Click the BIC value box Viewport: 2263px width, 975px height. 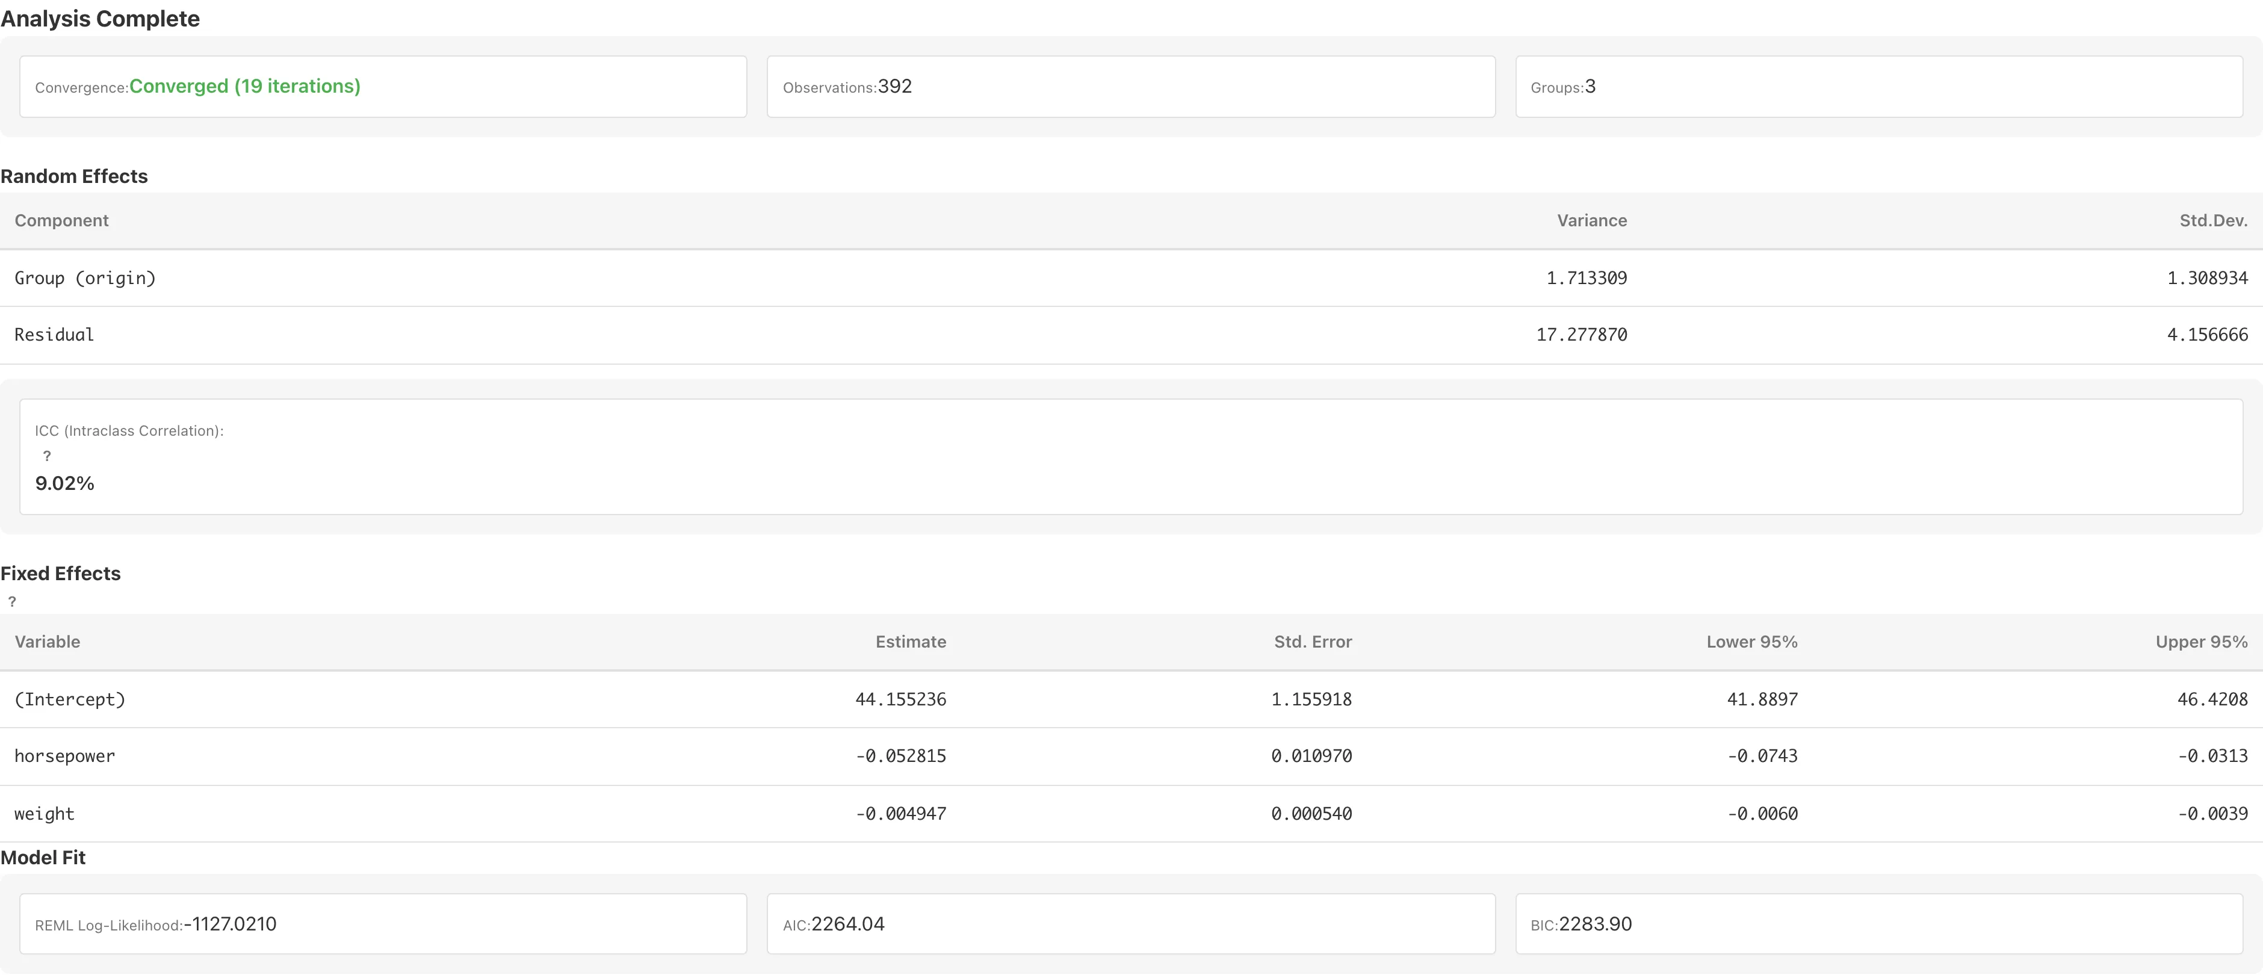(1879, 924)
